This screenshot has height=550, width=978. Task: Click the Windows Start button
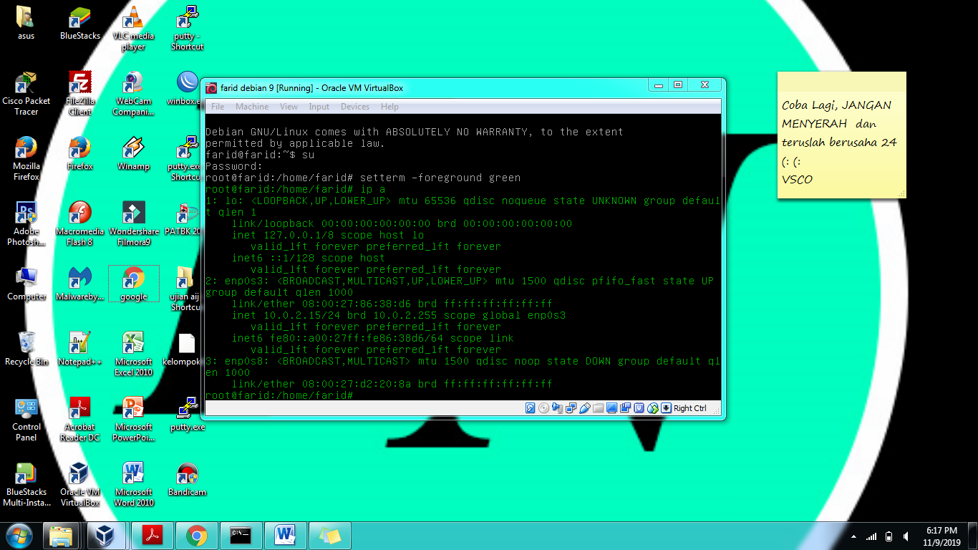(19, 535)
